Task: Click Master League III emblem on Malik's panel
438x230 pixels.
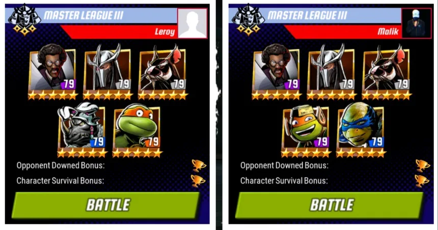Action: tap(249, 19)
